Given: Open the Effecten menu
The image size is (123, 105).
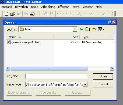Looking at the screenshot, I should pyautogui.click(x=64, y=7).
